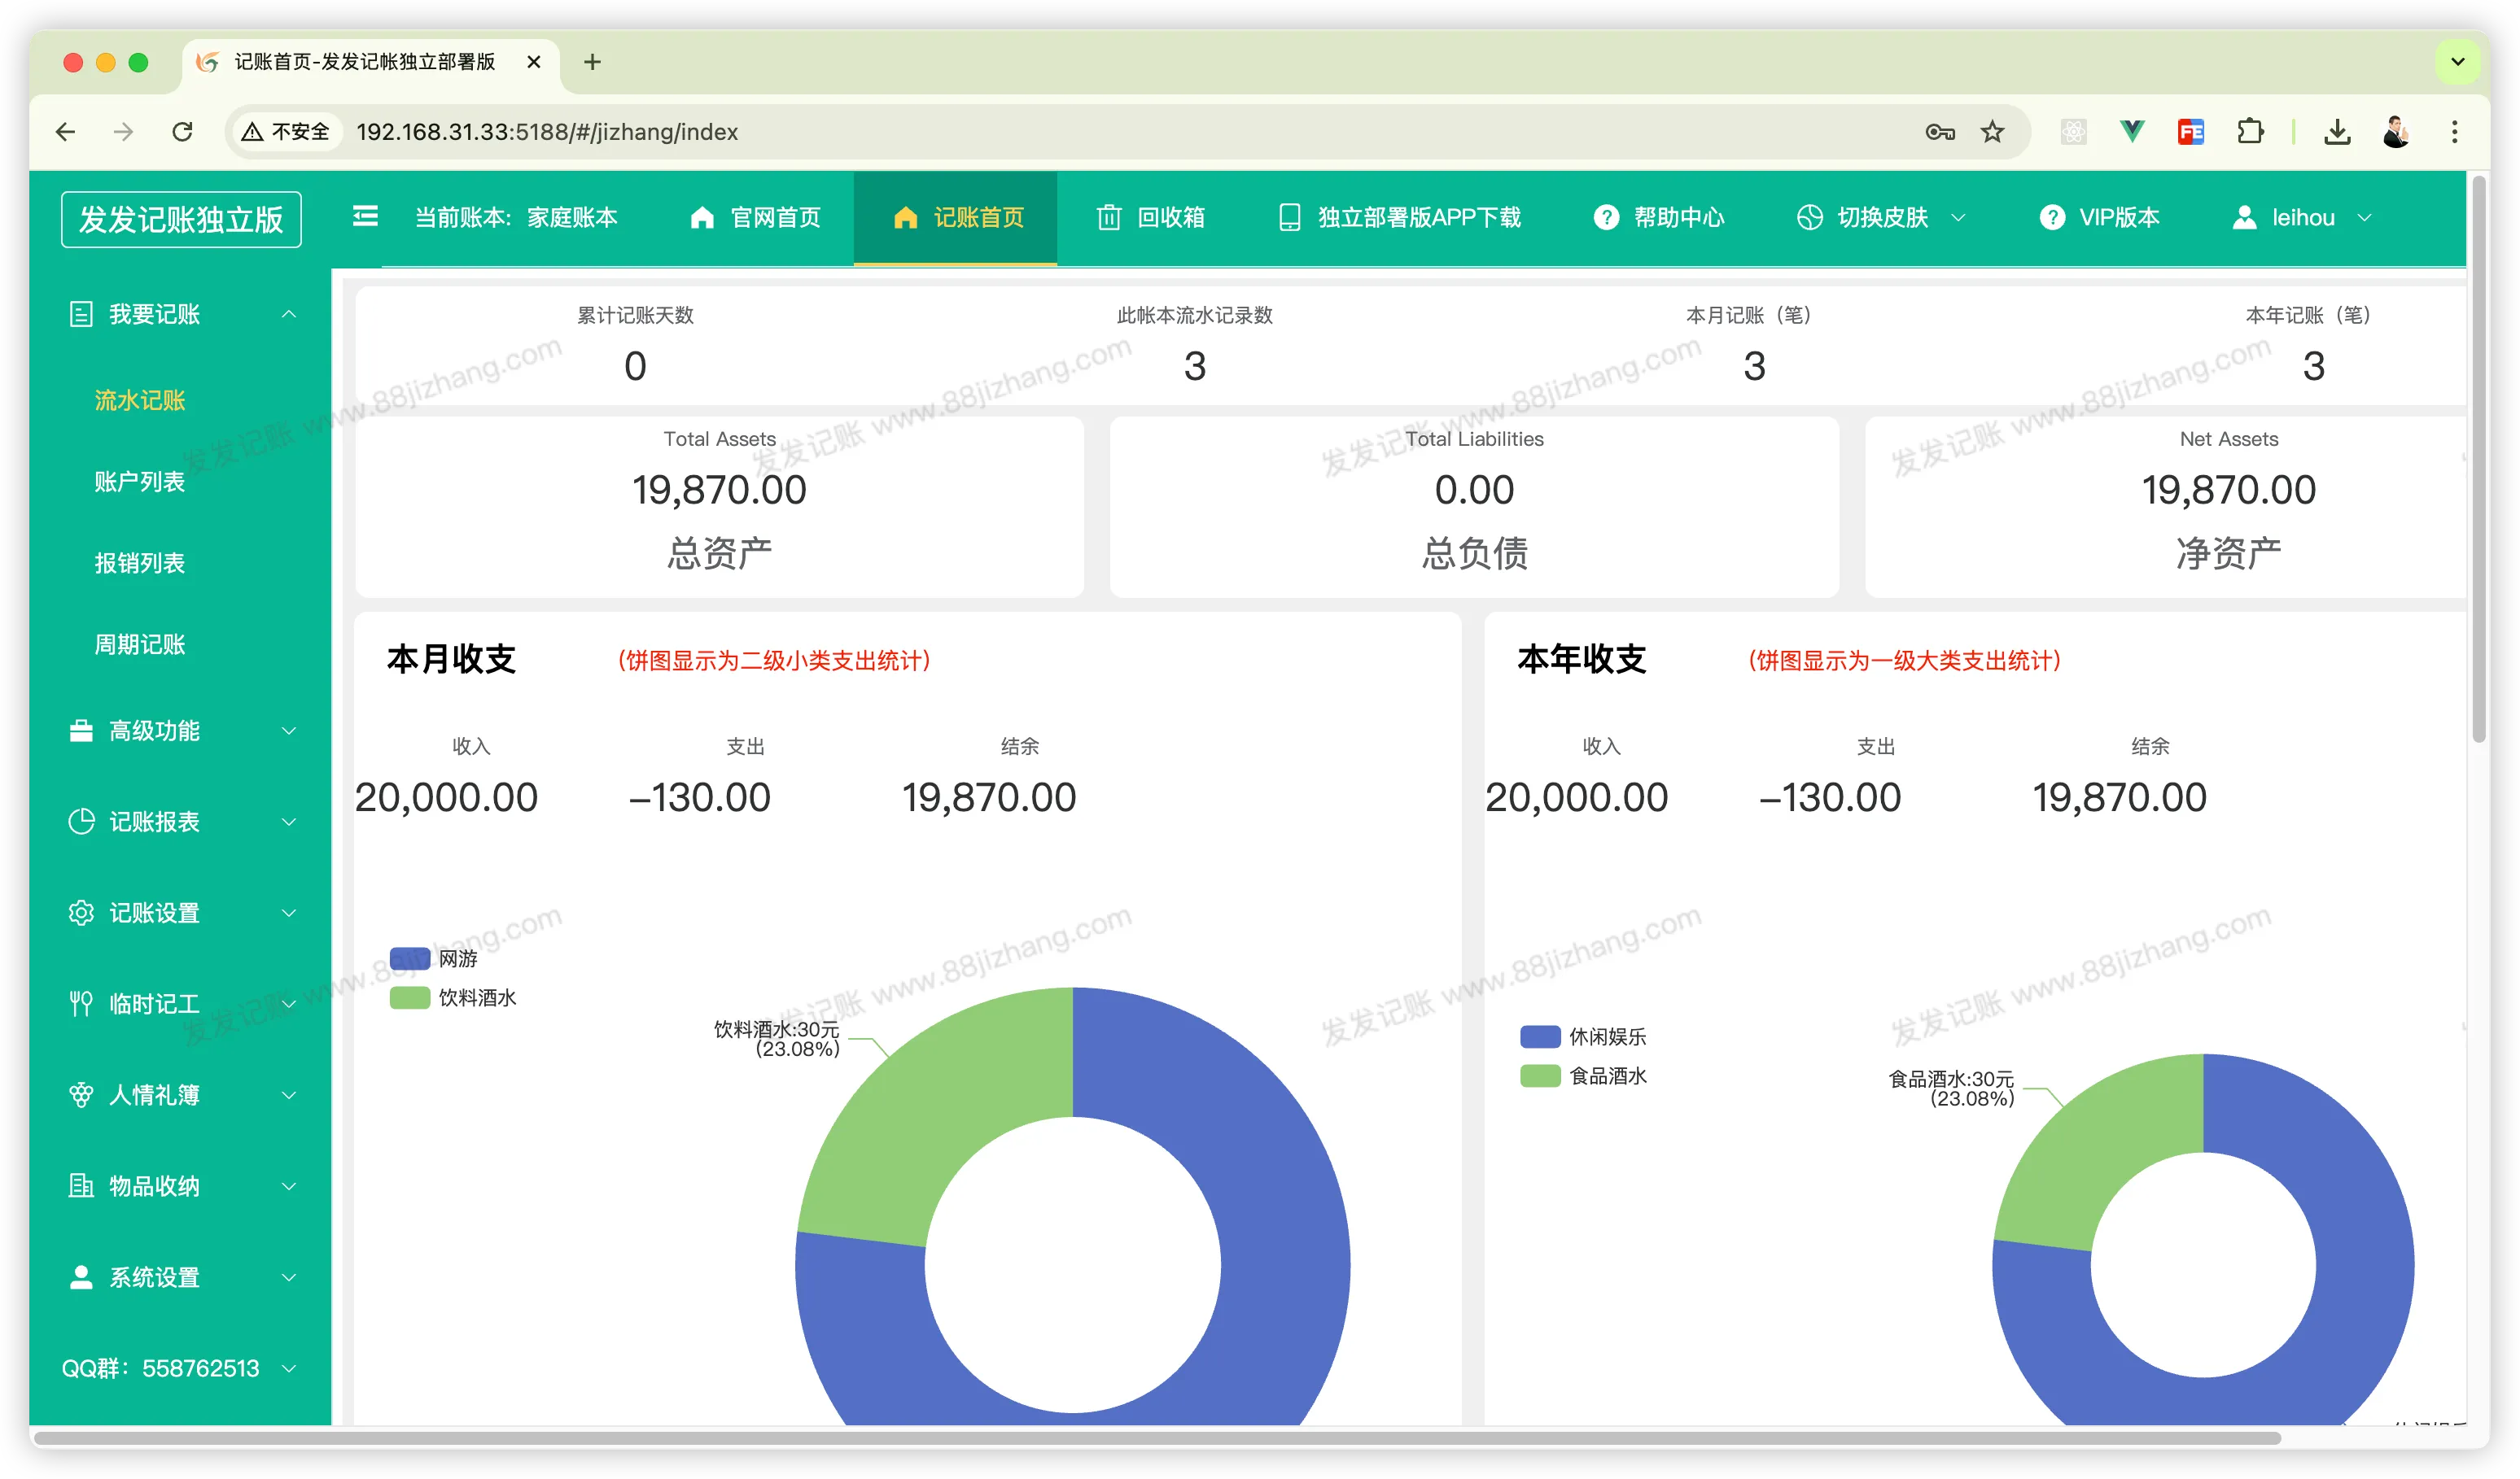Click the 不安全 site security warning
The height and width of the screenshot is (1479, 2520).
pos(286,132)
